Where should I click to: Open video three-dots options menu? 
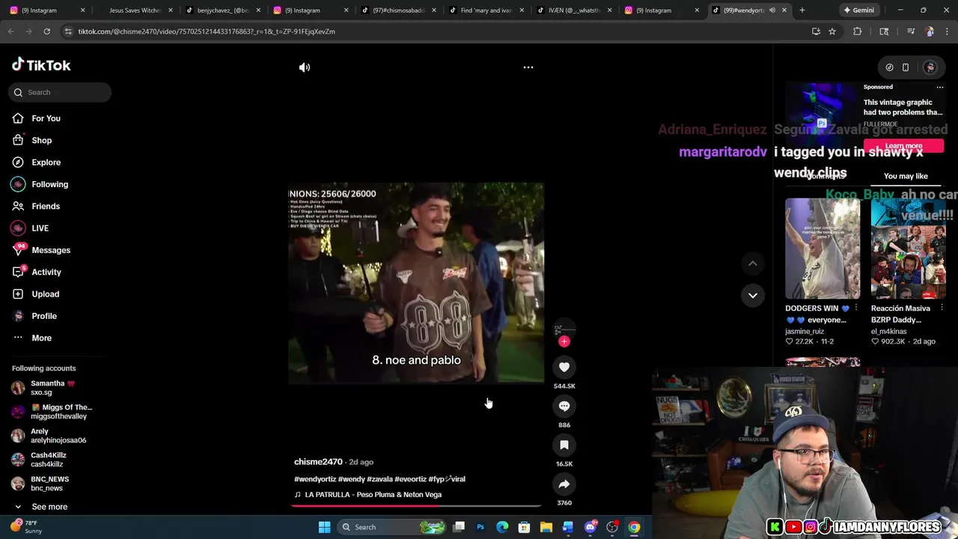click(x=528, y=67)
